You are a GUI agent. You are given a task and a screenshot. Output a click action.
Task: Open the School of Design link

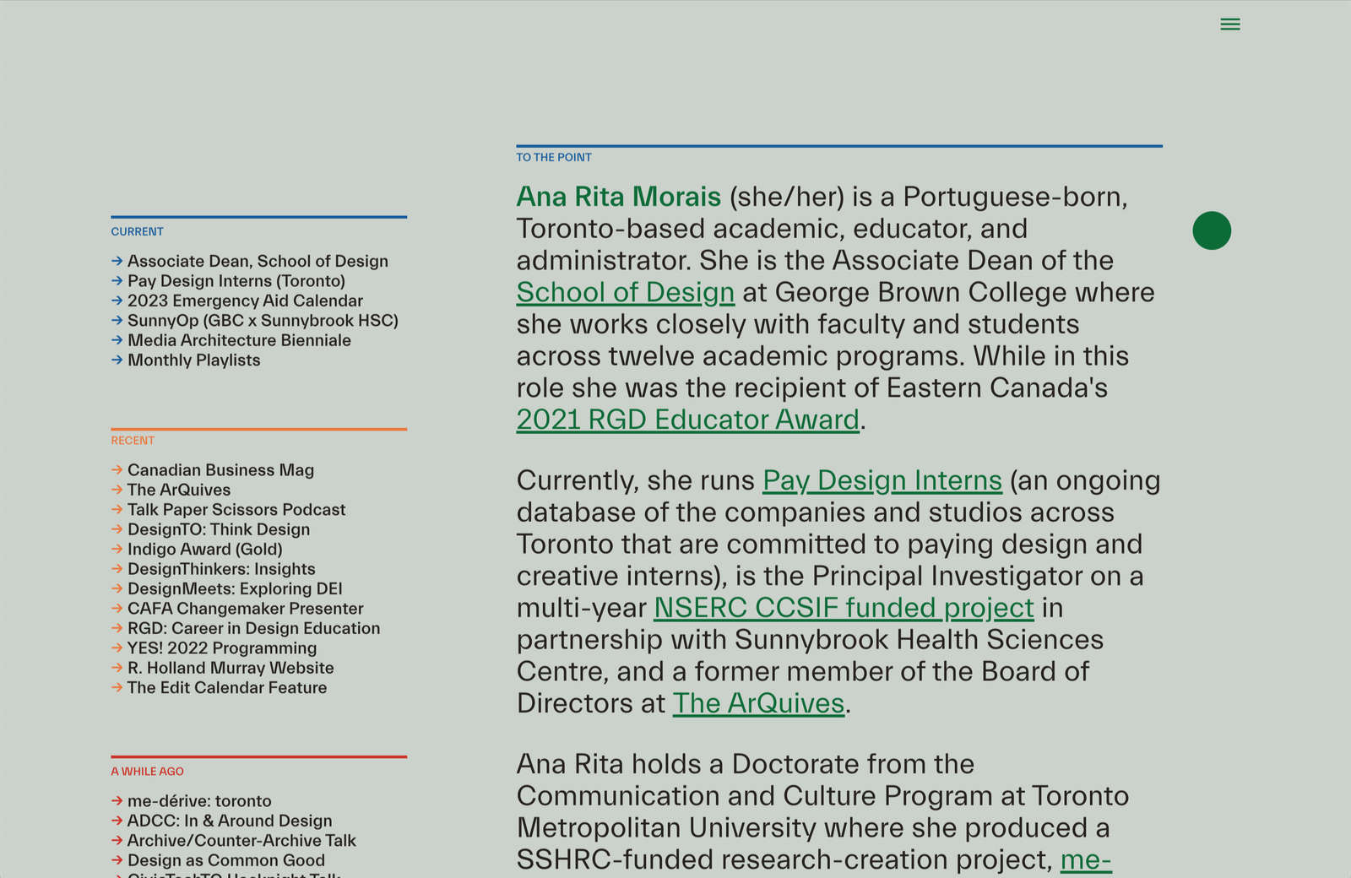click(626, 292)
